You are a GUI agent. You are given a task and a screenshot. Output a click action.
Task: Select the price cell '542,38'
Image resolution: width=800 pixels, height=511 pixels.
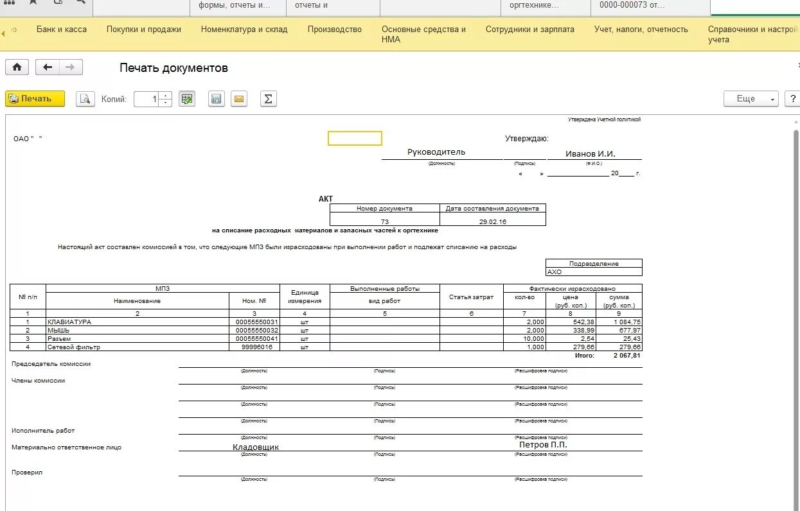click(x=571, y=322)
